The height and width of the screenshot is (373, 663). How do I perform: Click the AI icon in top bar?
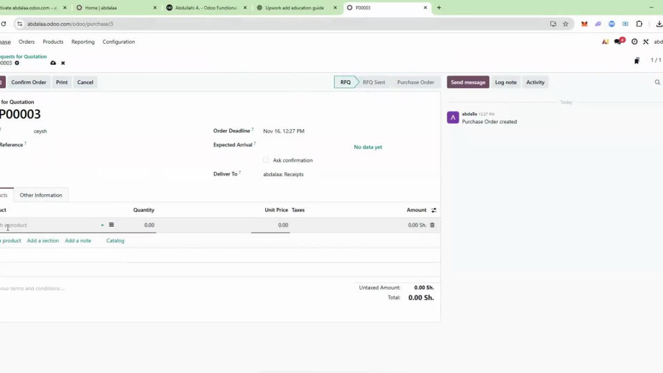[x=605, y=41]
